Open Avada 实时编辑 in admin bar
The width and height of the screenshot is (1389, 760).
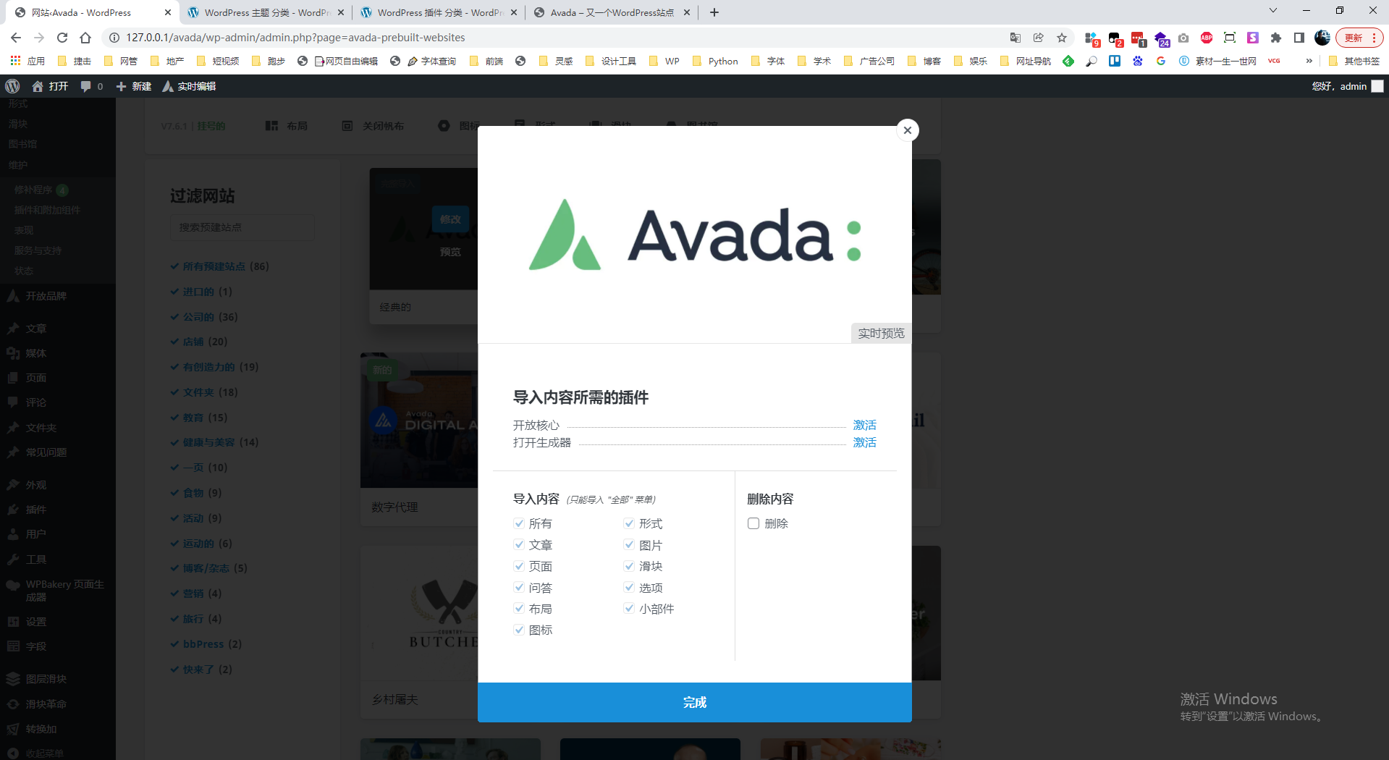pos(189,86)
